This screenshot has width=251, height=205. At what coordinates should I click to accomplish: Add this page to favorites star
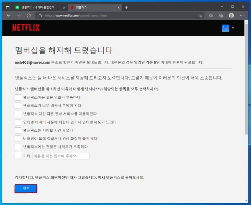click(200, 16)
